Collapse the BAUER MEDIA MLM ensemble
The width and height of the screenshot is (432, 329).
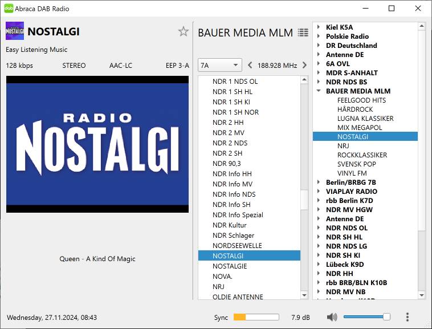[x=319, y=91]
